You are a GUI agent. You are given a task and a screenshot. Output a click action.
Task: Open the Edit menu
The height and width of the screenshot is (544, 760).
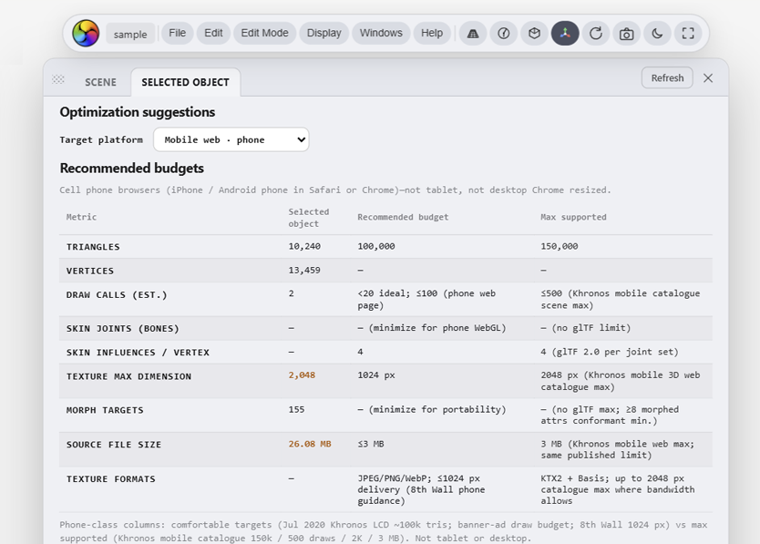click(x=213, y=33)
